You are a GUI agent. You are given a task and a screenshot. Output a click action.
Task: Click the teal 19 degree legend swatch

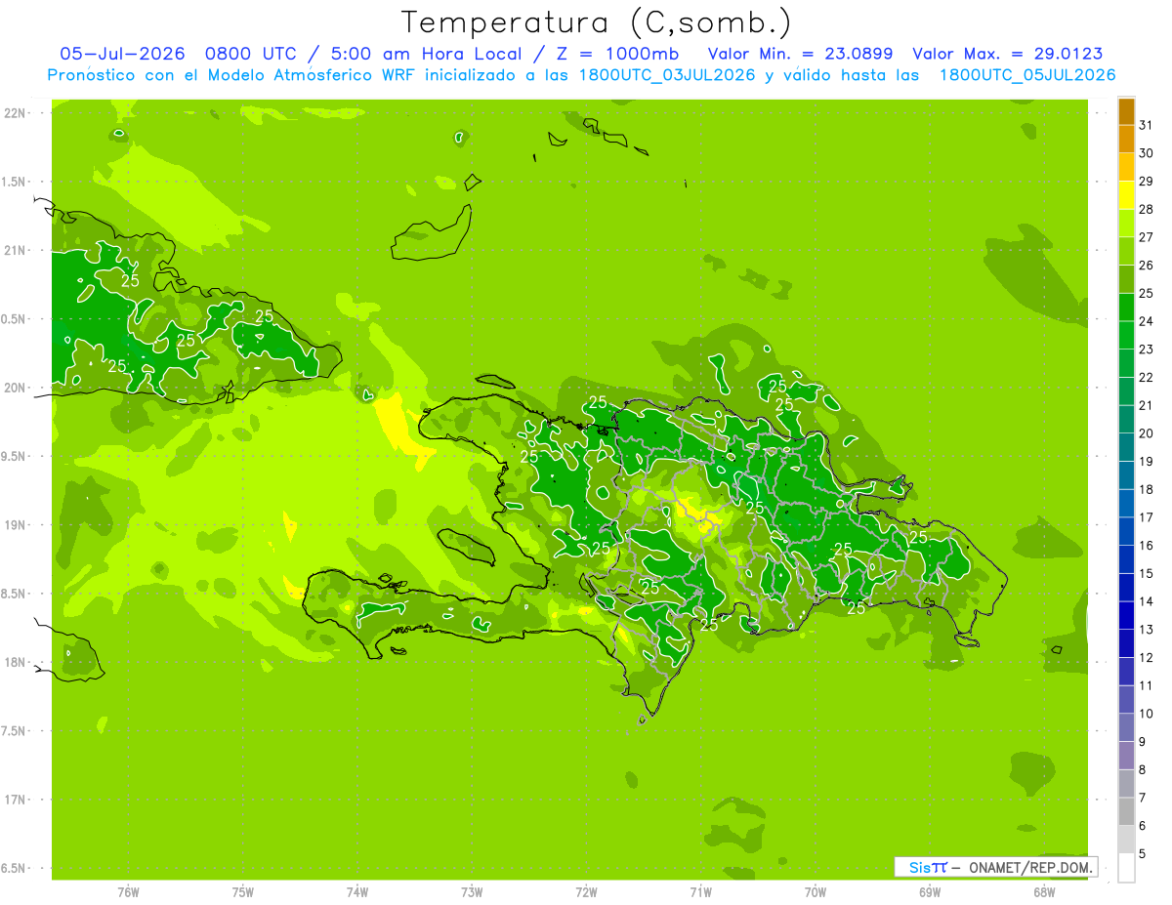[1126, 447]
